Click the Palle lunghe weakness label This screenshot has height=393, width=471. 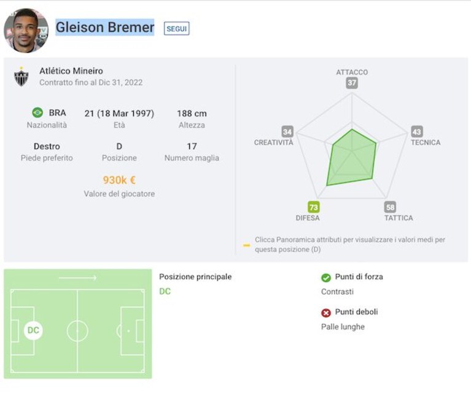tap(343, 327)
